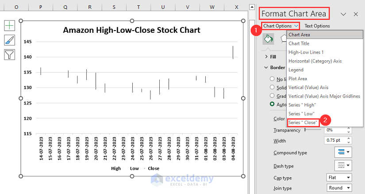Click the Low legend entry
365x194 pixels.
click(x=134, y=168)
